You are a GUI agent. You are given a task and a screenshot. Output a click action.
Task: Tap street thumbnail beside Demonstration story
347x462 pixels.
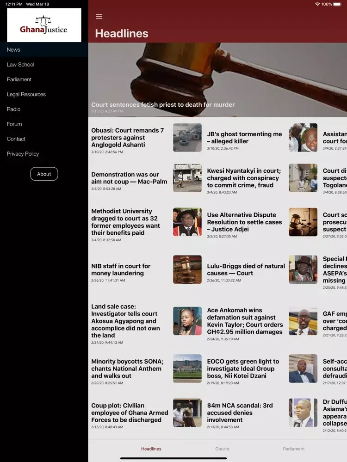tap(187, 178)
